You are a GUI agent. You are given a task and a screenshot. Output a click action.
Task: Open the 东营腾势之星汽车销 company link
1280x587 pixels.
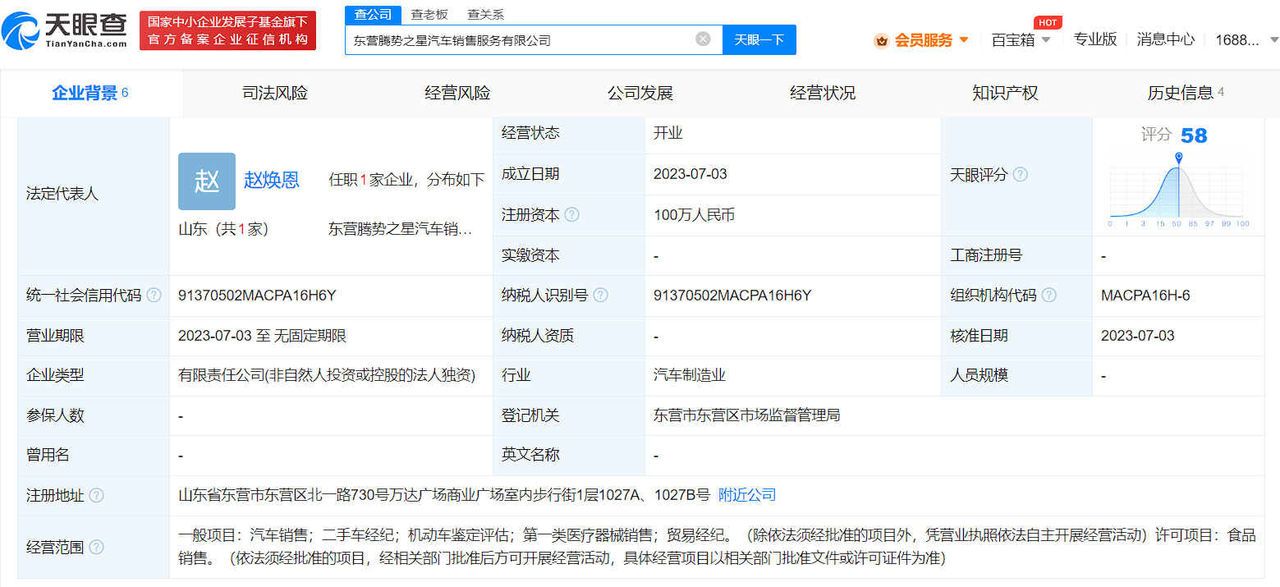click(x=401, y=230)
